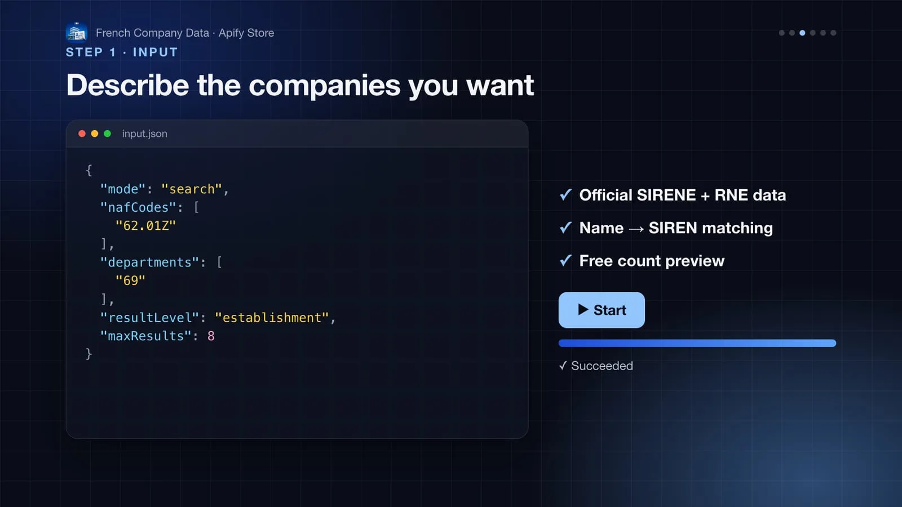Click the "mode" key in the JSON
The height and width of the screenshot is (507, 902).
tap(123, 189)
